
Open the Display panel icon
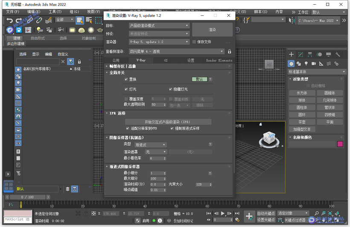coord(328,55)
